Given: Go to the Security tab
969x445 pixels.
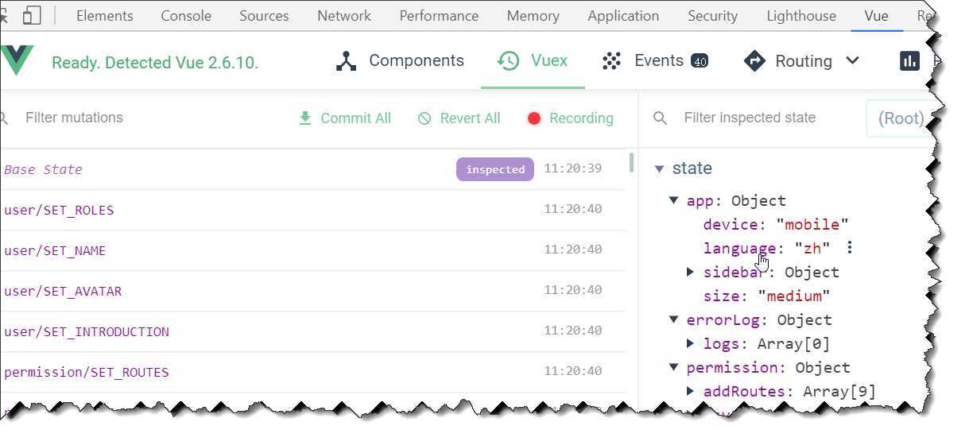Looking at the screenshot, I should tap(712, 16).
